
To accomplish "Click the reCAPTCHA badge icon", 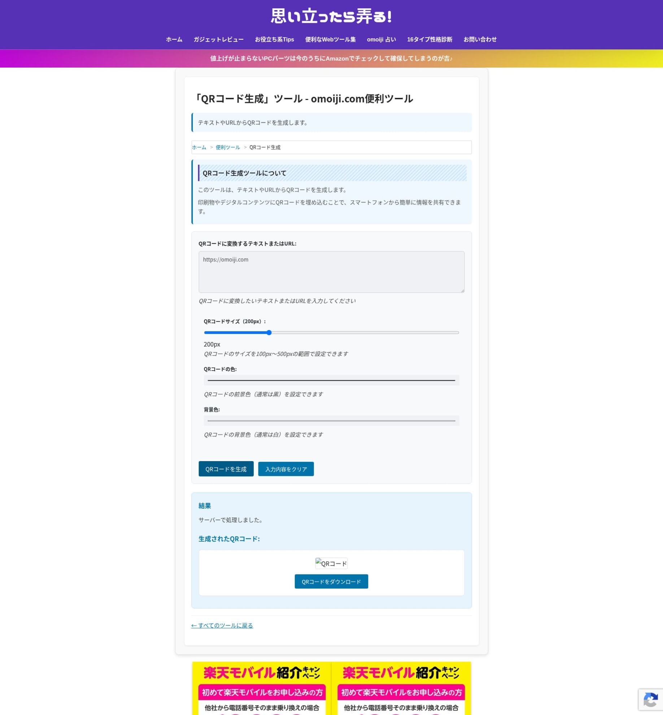I will click(650, 701).
